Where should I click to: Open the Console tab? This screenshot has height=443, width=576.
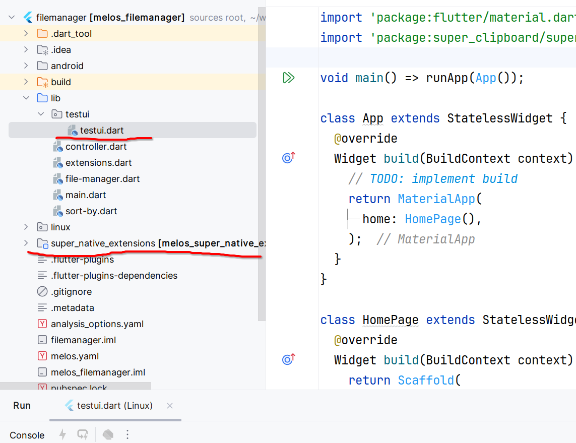[x=27, y=435]
